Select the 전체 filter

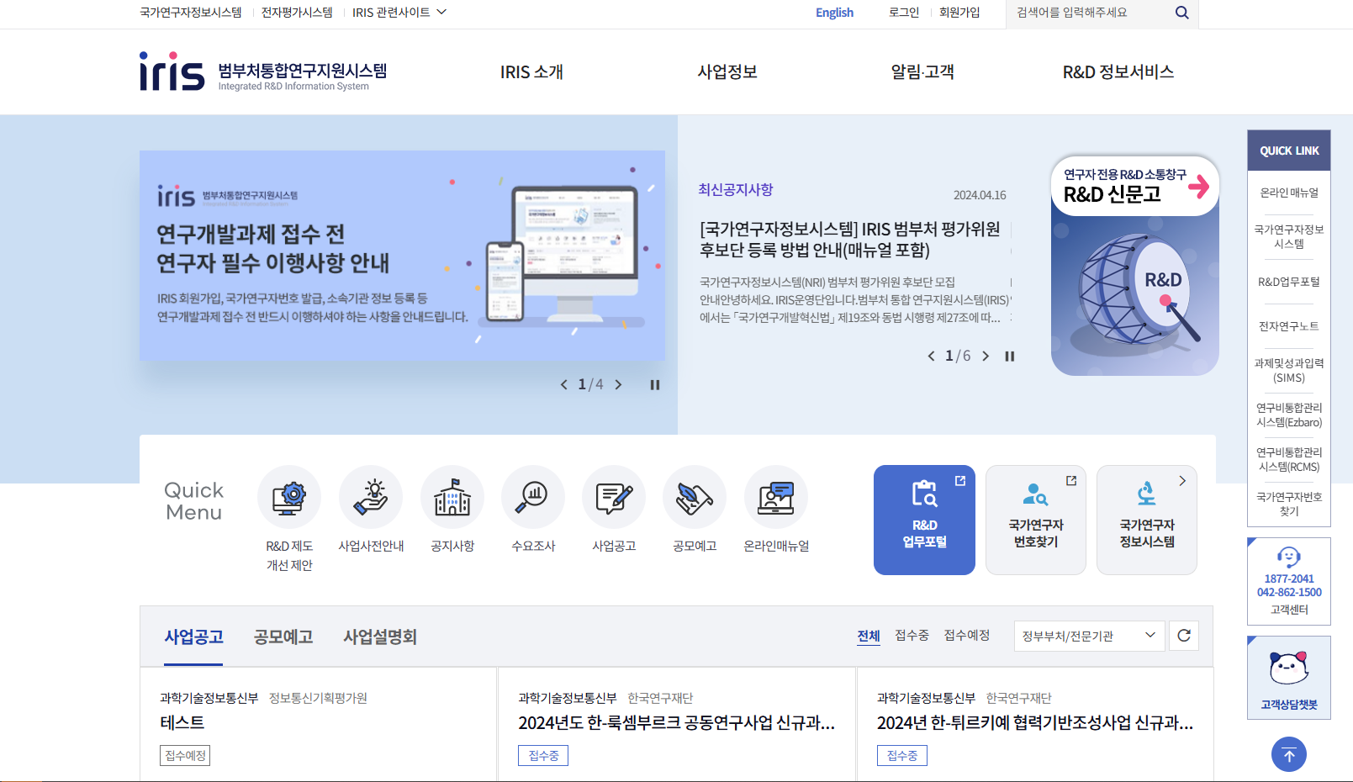pos(869,636)
